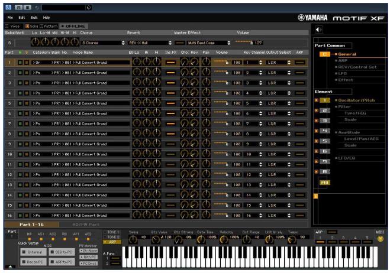Change Part 1 receive channel stepper
The height and width of the screenshot is (273, 390).
(260, 63)
